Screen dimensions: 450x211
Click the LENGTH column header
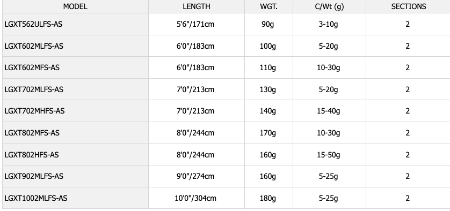click(x=197, y=6)
